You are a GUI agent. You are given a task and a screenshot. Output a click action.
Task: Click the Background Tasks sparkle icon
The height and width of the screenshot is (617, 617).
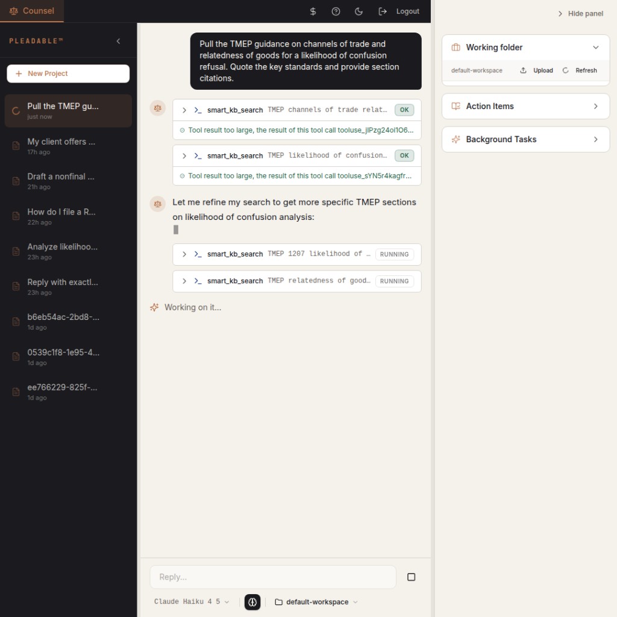(457, 139)
